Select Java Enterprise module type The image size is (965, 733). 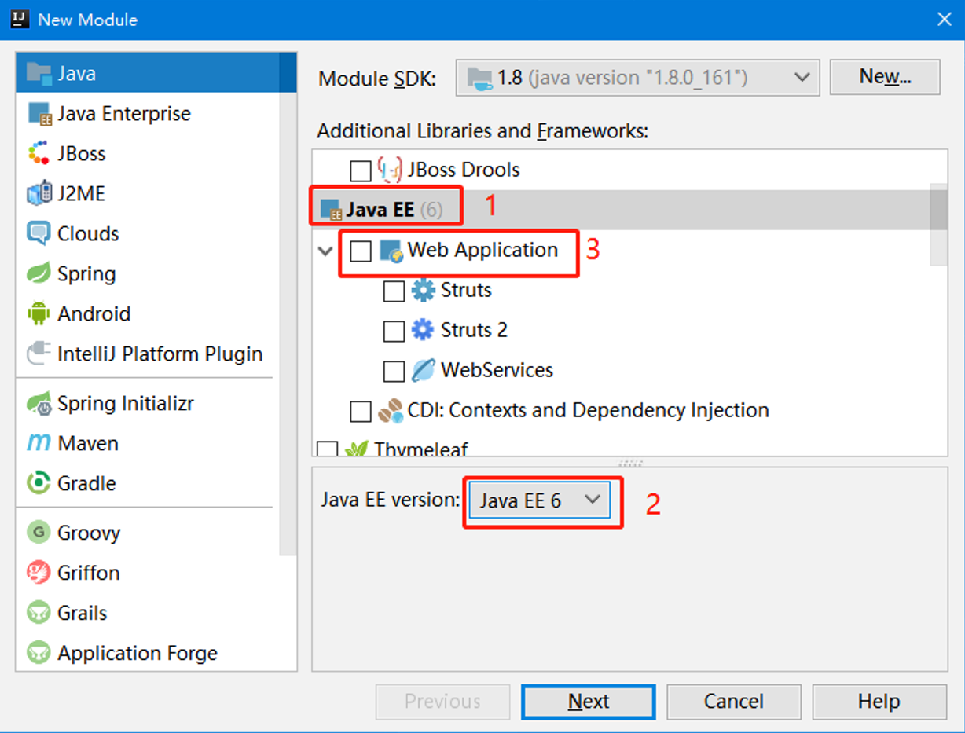pos(148,114)
